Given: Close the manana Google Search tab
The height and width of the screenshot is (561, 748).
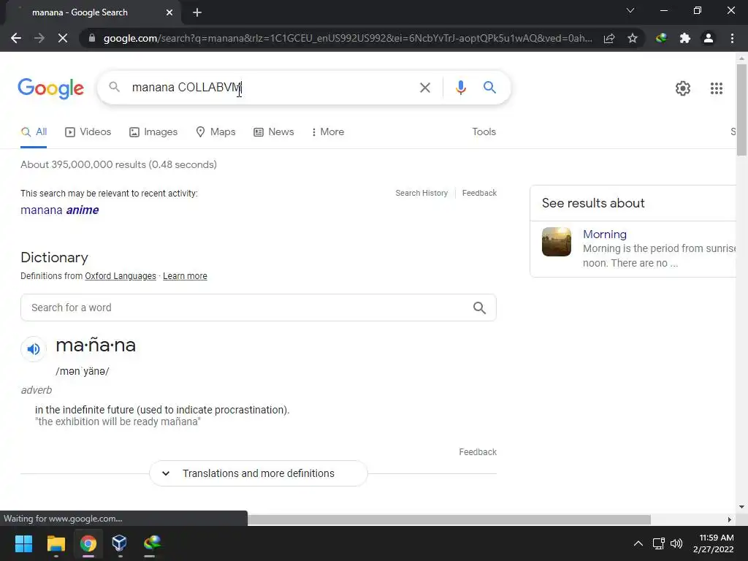Looking at the screenshot, I should click(x=169, y=12).
